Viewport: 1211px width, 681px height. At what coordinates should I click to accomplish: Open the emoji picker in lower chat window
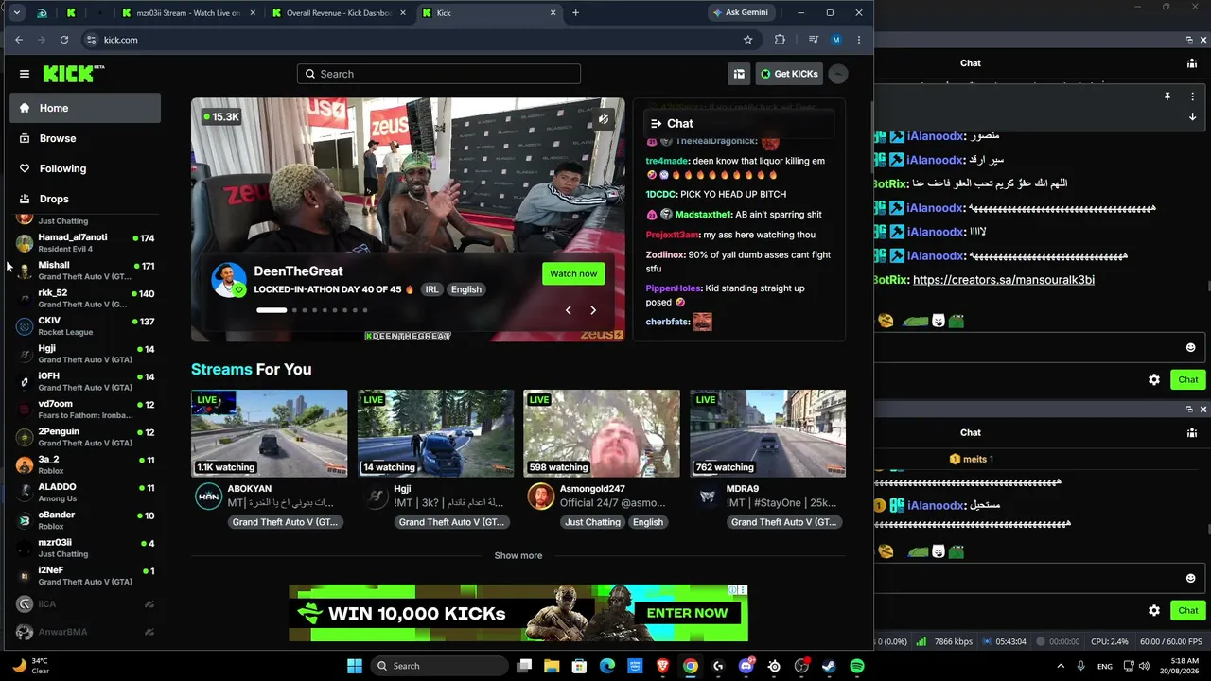click(1191, 578)
